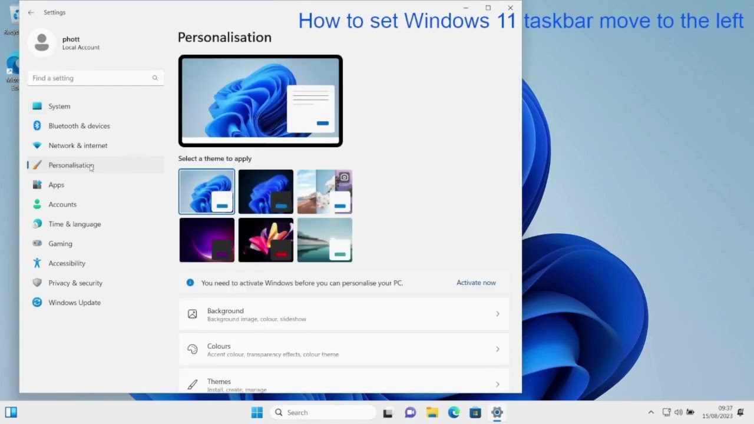Image resolution: width=754 pixels, height=424 pixels.
Task: Click the Settings back arrow
Action: [31, 12]
